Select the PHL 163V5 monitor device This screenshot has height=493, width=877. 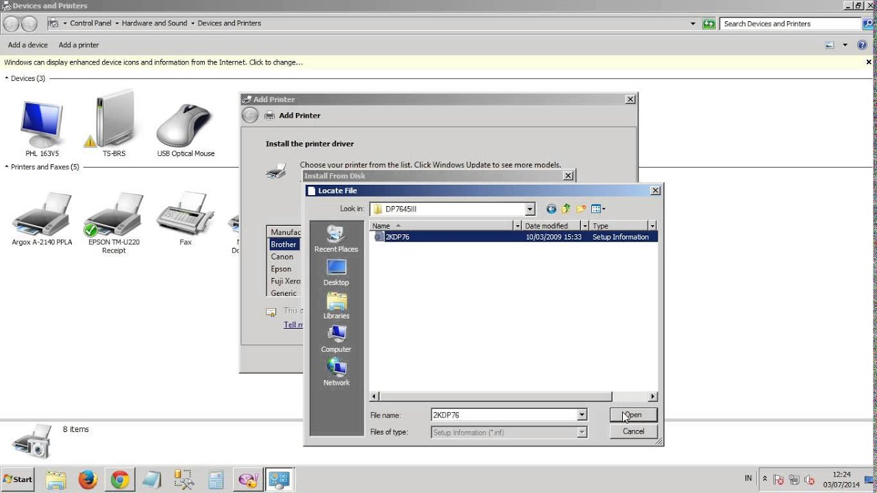click(x=42, y=128)
